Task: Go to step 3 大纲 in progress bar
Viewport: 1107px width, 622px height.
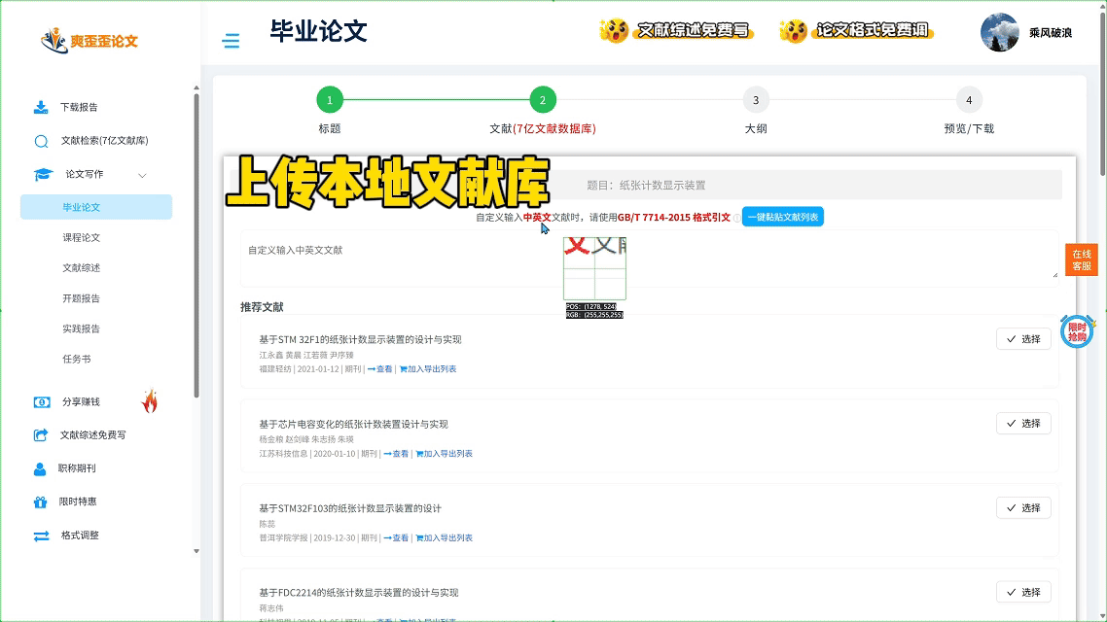Action: pyautogui.click(x=755, y=100)
